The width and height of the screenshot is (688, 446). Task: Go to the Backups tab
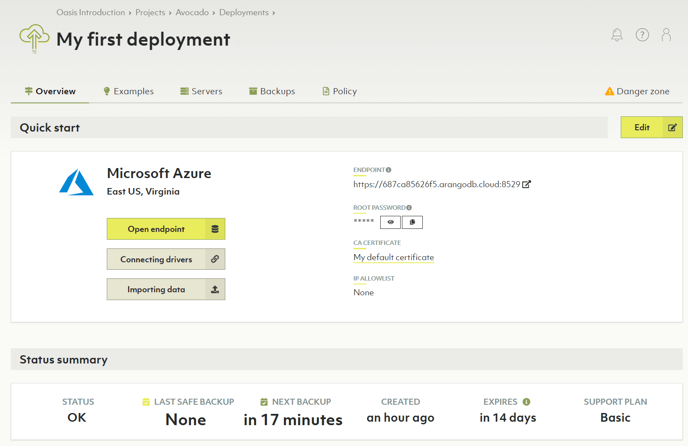click(x=272, y=91)
